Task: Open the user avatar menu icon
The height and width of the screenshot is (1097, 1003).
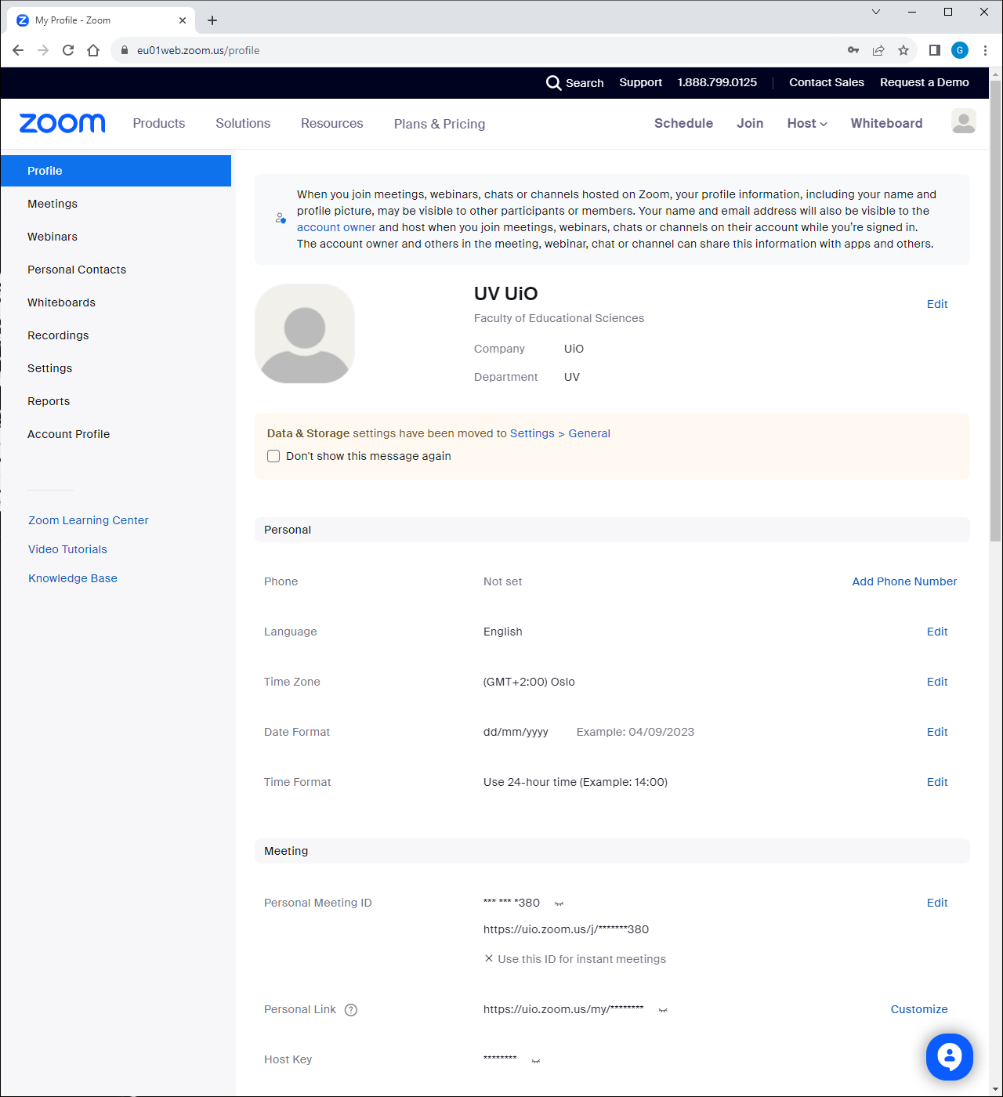Action: [964, 121]
